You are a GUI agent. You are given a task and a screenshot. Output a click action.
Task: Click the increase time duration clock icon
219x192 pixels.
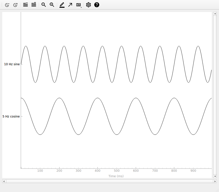coord(15,5)
